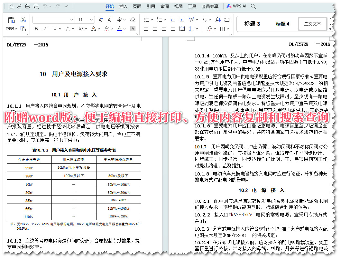The width and height of the screenshot is (341, 260).
Task: Open WPS AI assistant
Action: pos(236,6)
